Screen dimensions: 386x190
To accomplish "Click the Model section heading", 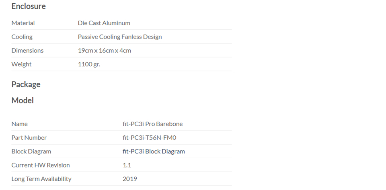I will pyautogui.click(x=23, y=100).
